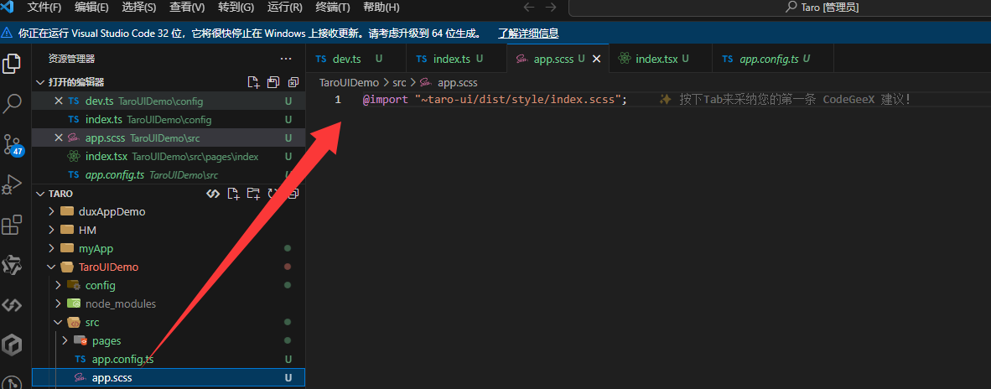Expand the duxAppDemo folder
991x389 pixels.
pos(51,211)
